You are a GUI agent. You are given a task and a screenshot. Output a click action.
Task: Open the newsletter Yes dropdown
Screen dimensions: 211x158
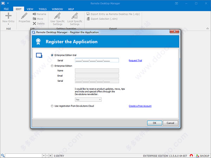pyautogui.click(x=88, y=100)
